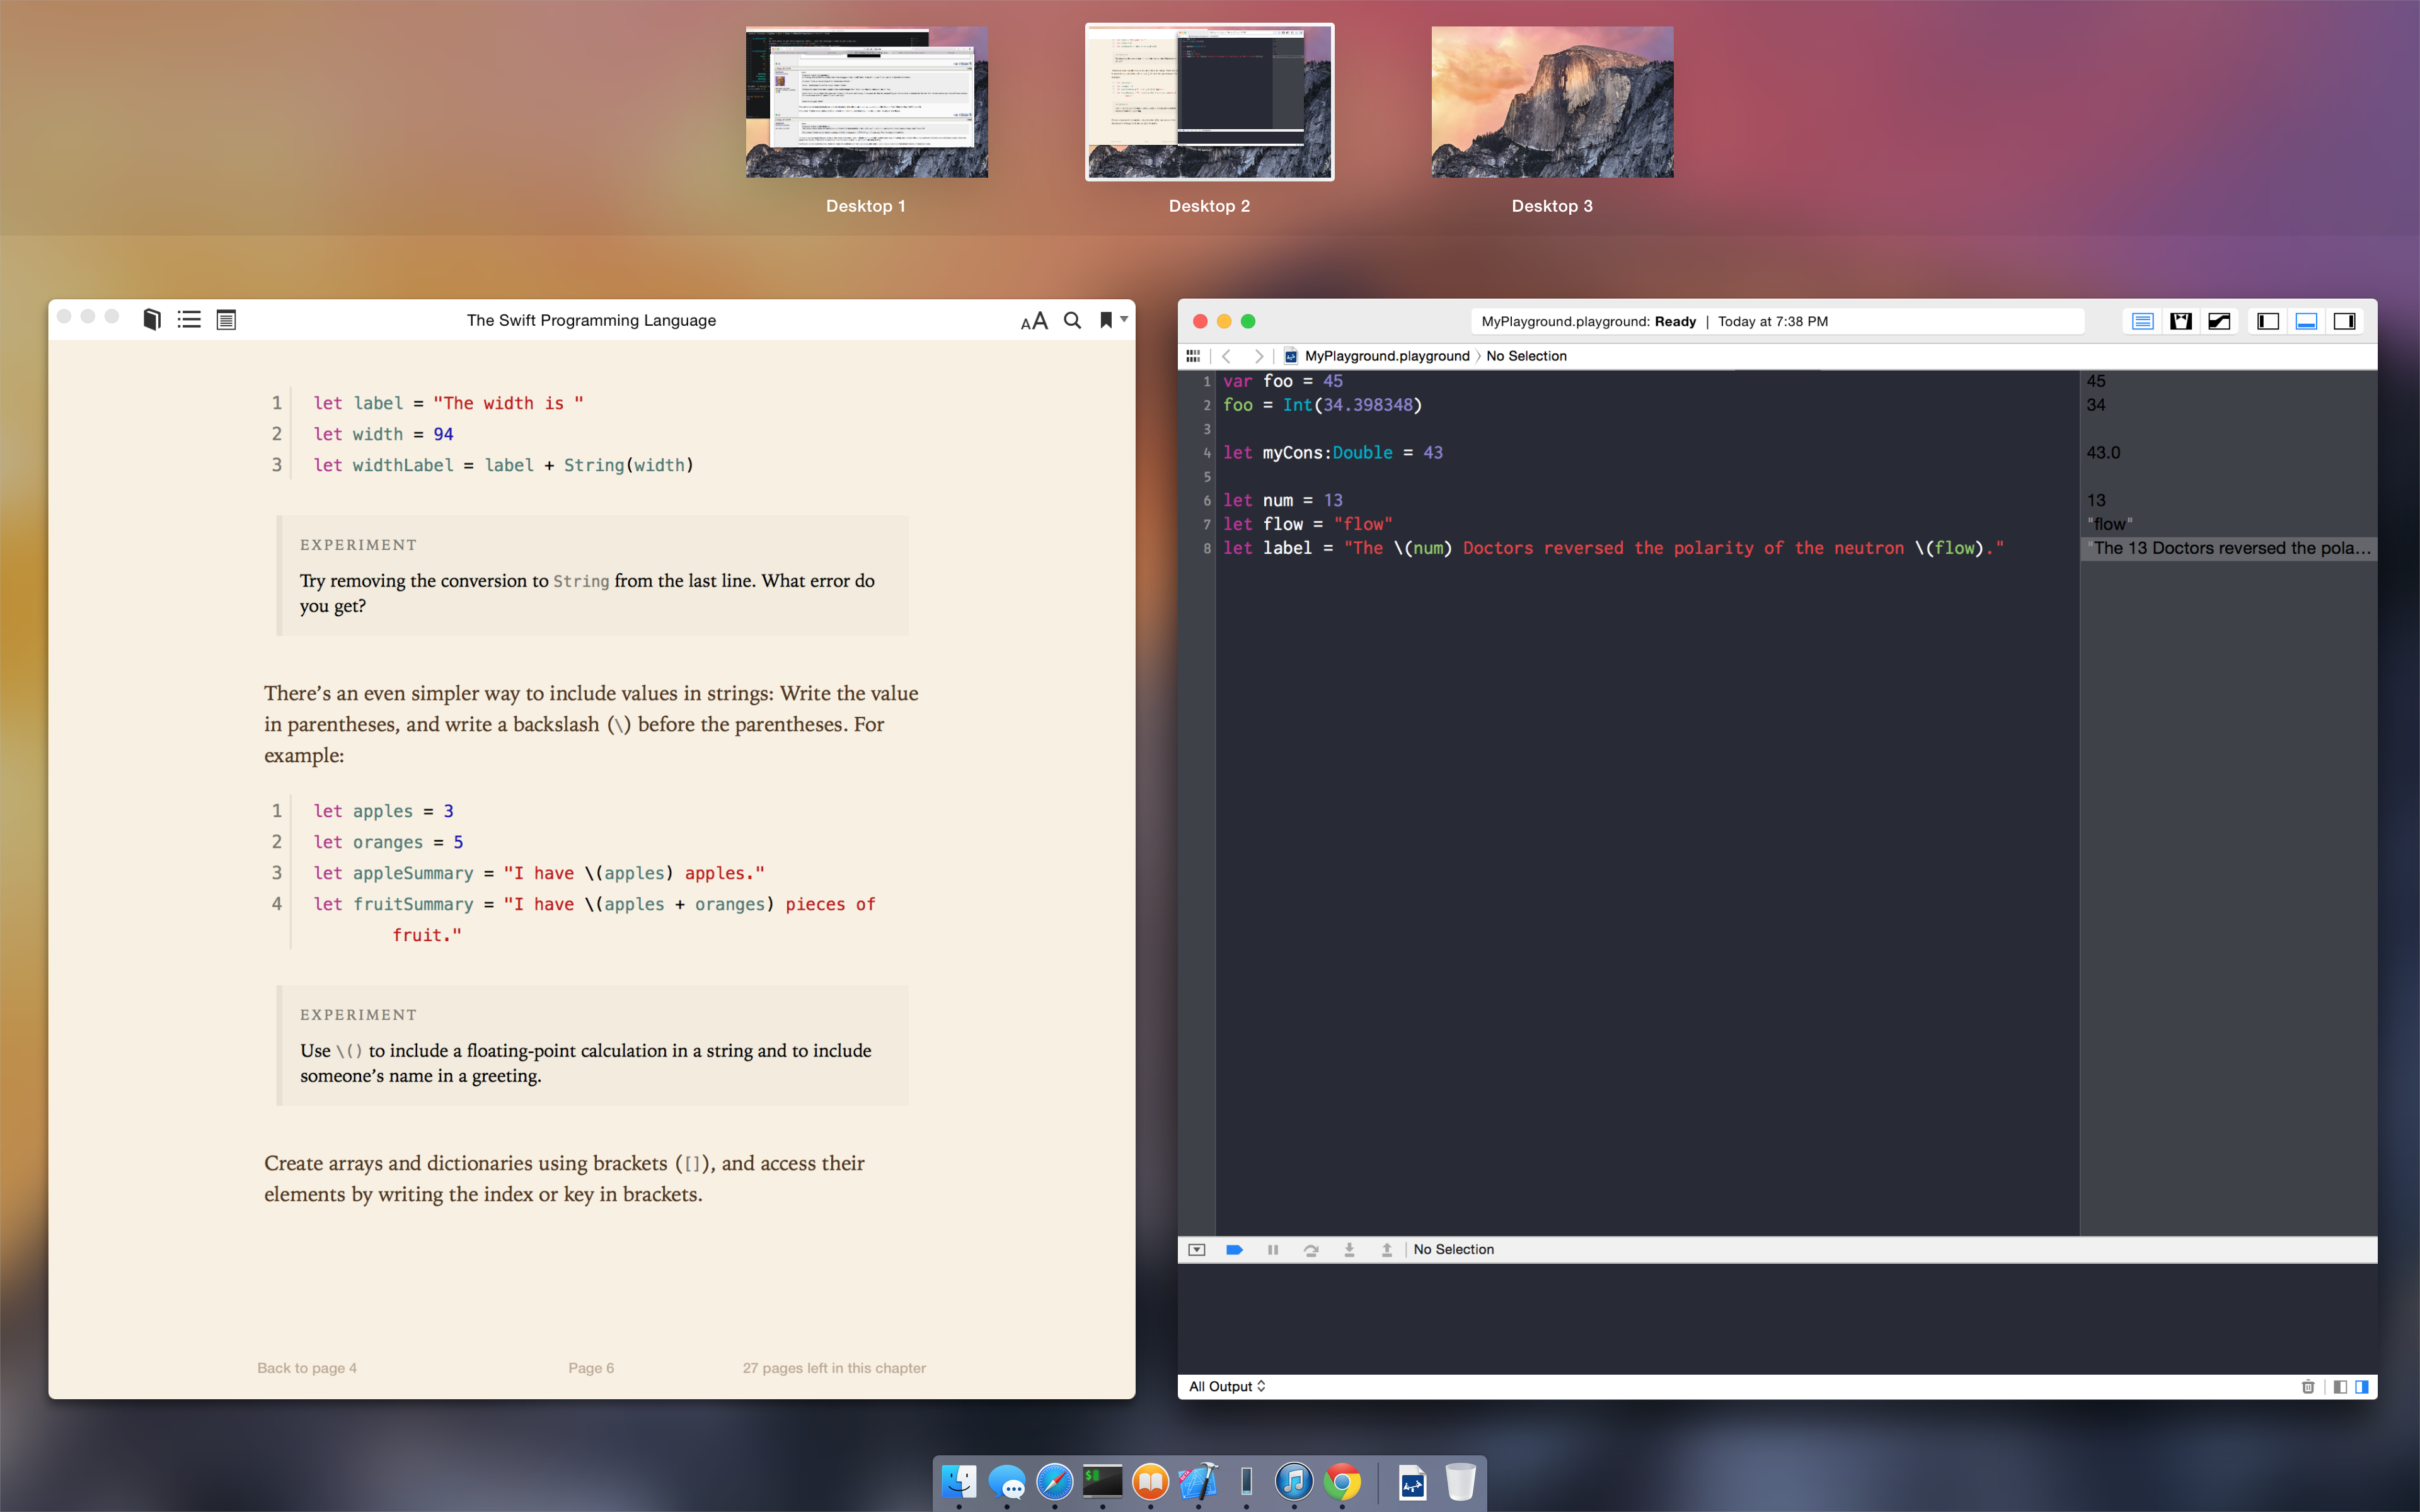Screen dimensions: 2420x1512
Task: Open Finder from the Dock
Action: tap(959, 1481)
